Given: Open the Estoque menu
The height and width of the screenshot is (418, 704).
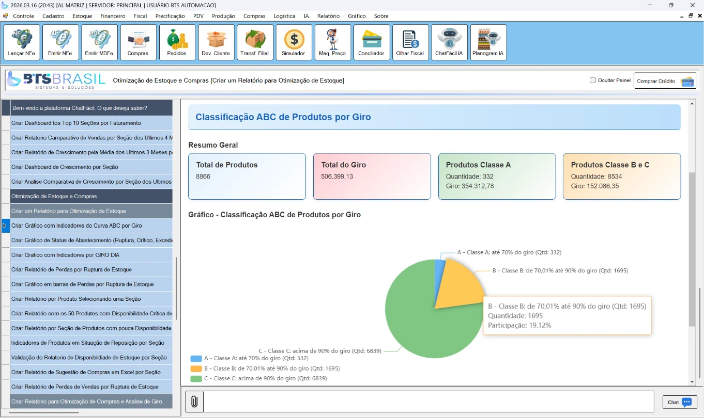Looking at the screenshot, I should click(82, 16).
